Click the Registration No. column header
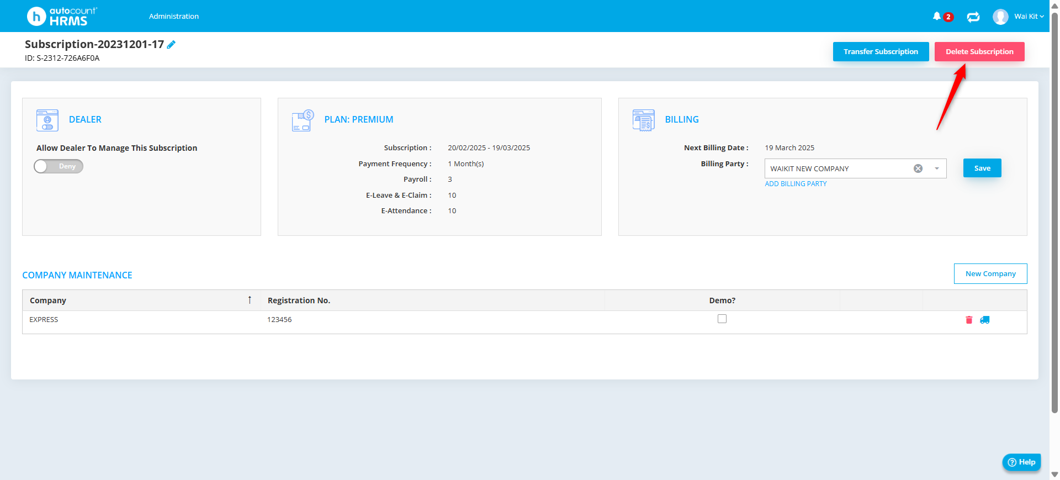 [x=433, y=300]
